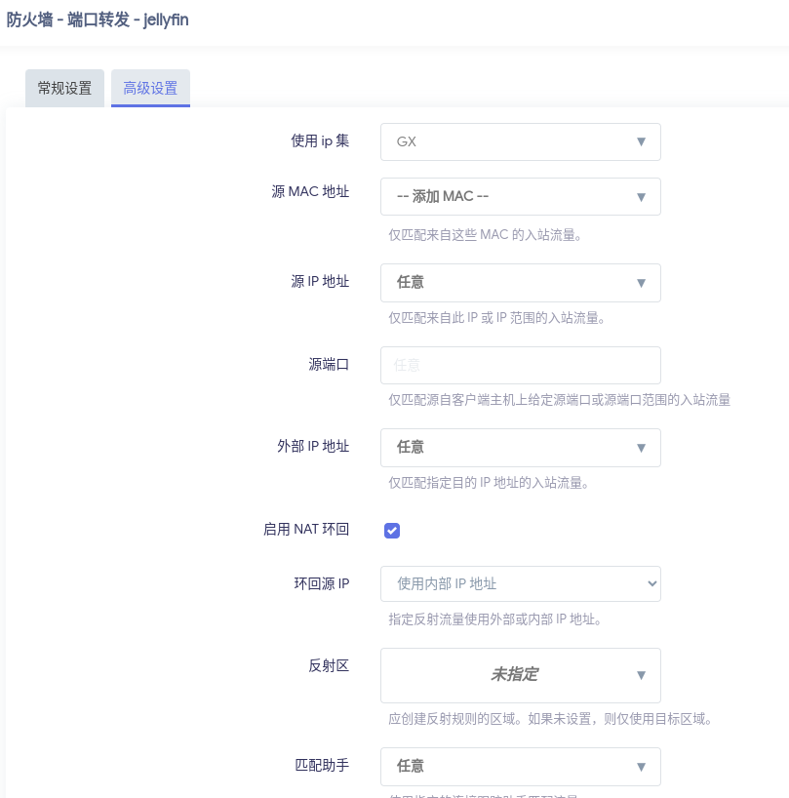Open the ip set dropdown showing GX
The height and width of the screenshot is (798, 789).
[x=507, y=141]
